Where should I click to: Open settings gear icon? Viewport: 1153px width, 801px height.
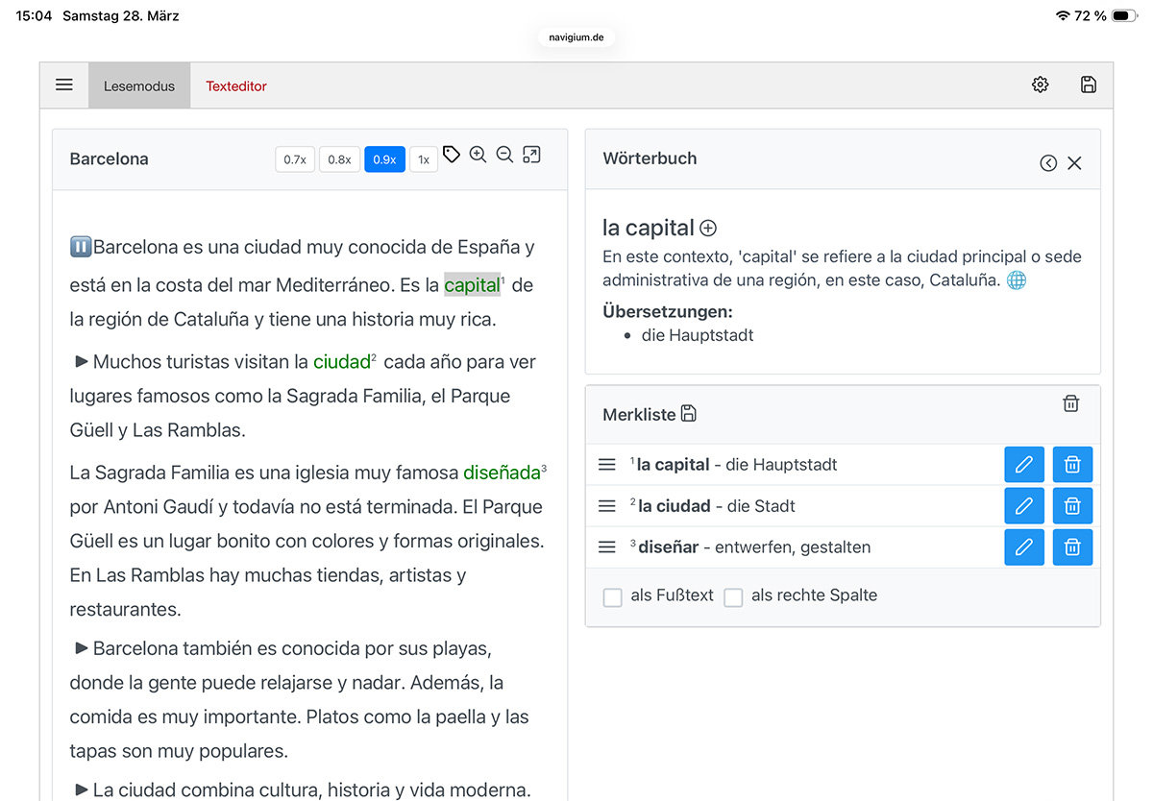pos(1040,85)
